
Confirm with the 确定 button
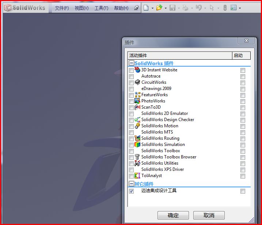pyautogui.click(x=173, y=215)
